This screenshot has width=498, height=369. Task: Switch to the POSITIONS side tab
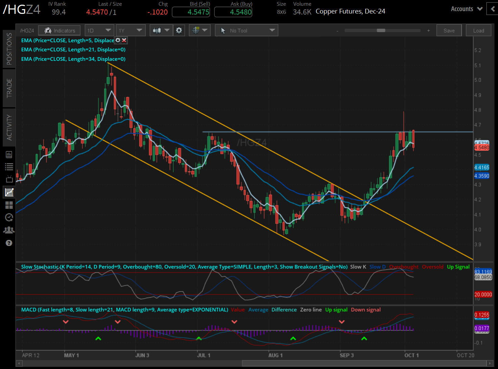[9, 49]
